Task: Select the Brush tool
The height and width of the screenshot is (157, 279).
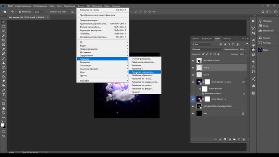Action: coord(3,58)
